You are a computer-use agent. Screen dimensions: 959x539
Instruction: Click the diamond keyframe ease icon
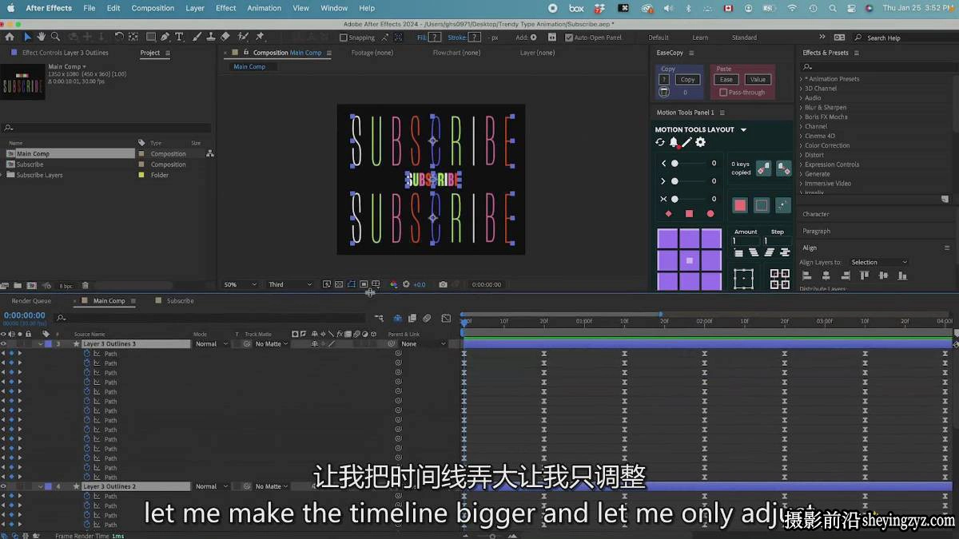pyautogui.click(x=669, y=214)
